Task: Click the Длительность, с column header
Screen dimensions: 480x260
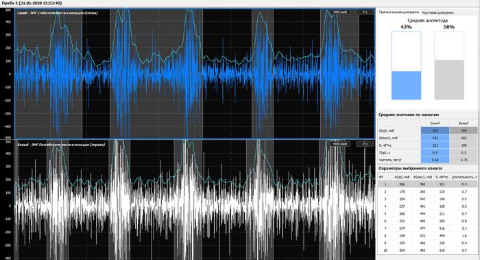Action: [x=464, y=177]
